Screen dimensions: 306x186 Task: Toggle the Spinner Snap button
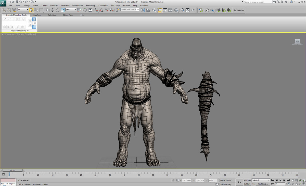click(x=111, y=10)
